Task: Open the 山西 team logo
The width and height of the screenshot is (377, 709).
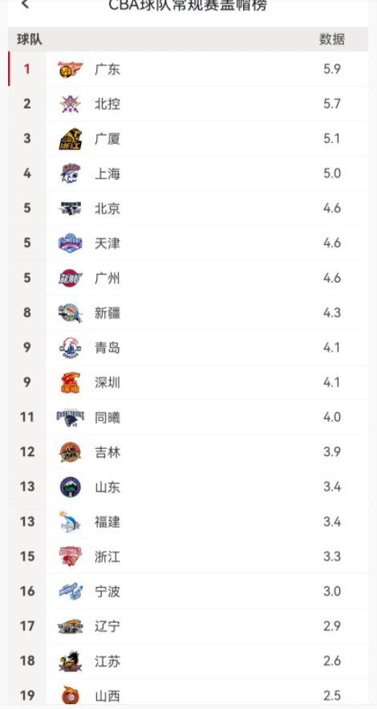Action: [71, 696]
